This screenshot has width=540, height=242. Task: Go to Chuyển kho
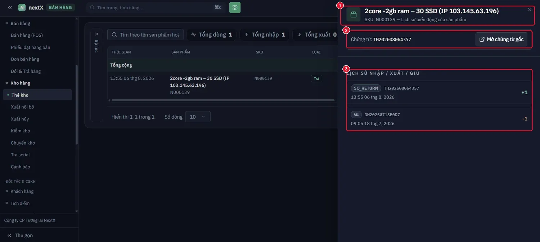pyautogui.click(x=23, y=143)
